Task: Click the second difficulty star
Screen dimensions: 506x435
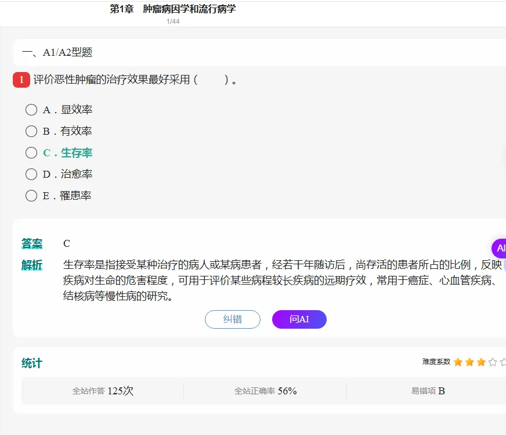Action: (x=469, y=362)
